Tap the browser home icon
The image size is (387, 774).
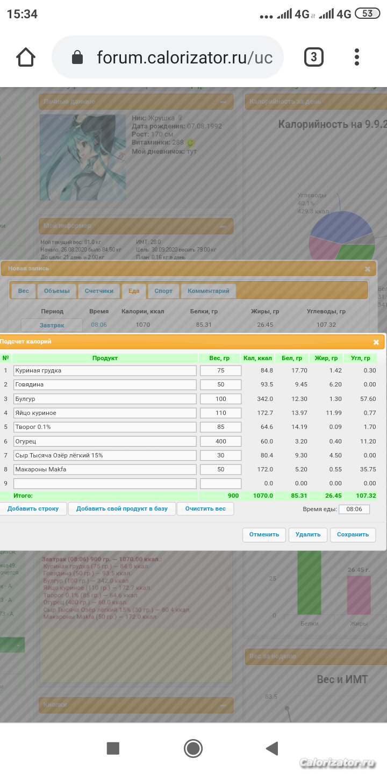point(26,57)
